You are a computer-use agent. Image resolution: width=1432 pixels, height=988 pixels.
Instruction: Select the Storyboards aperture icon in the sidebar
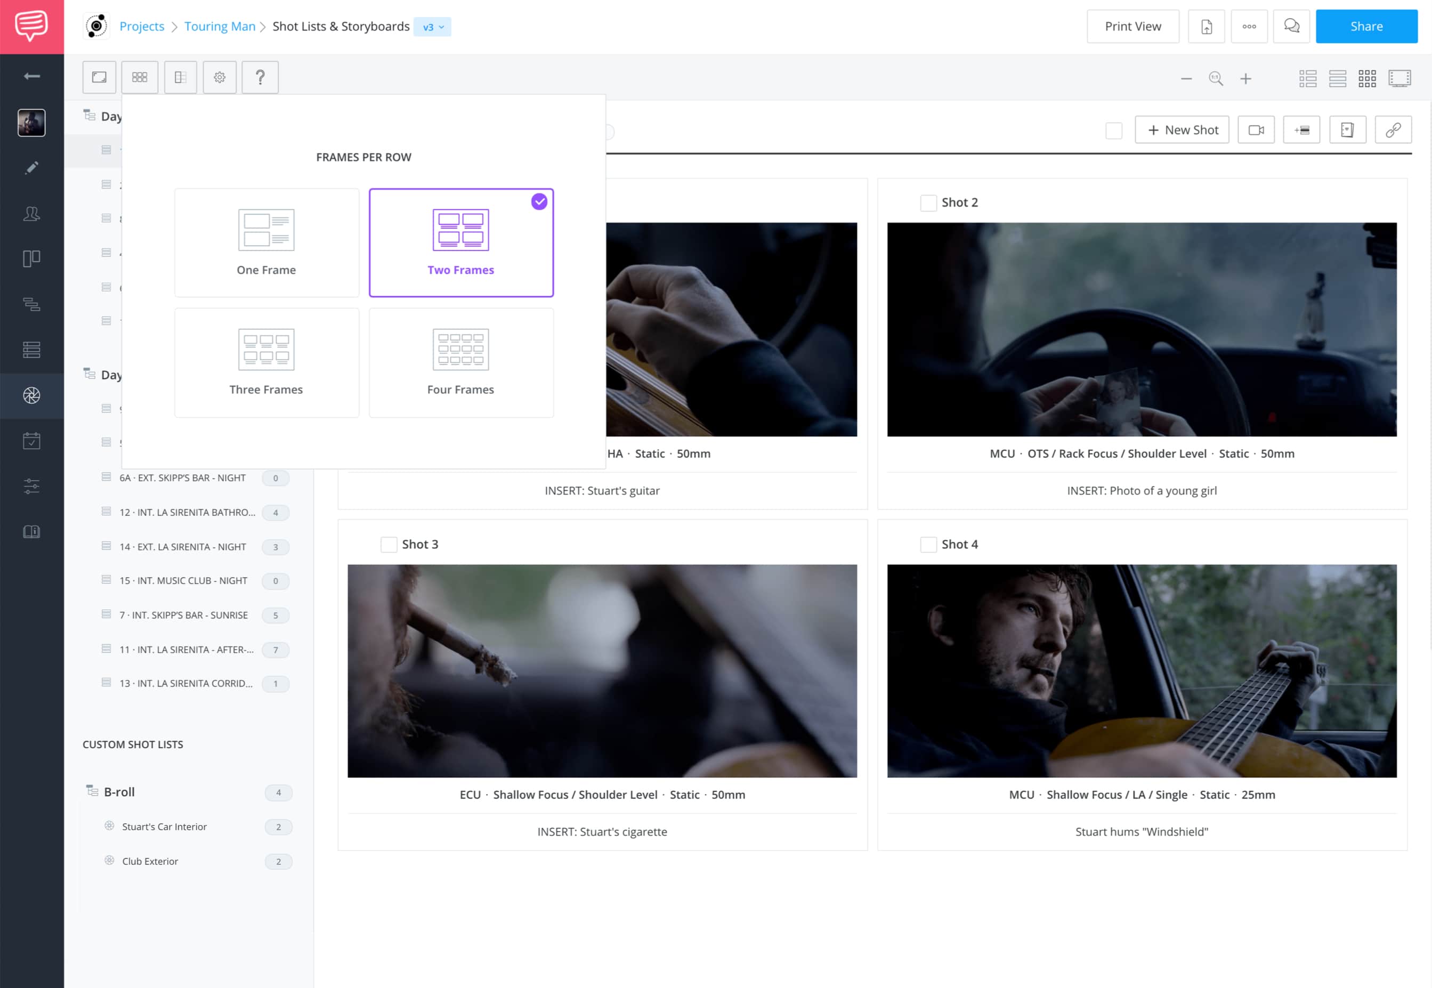point(31,395)
